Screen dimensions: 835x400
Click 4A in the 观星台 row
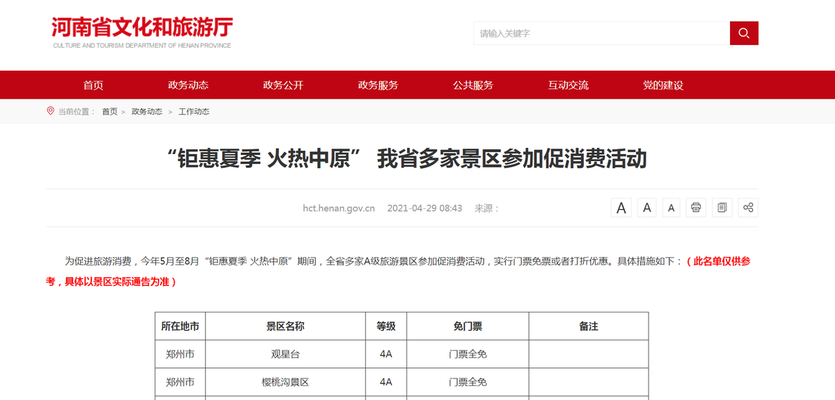386,354
